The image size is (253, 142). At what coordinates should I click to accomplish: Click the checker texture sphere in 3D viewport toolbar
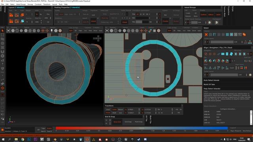(30, 31)
